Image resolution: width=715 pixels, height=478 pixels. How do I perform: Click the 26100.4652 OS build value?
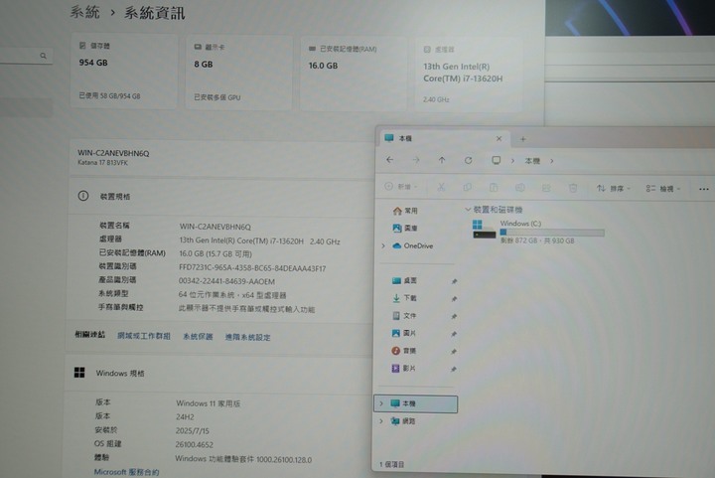pos(195,444)
